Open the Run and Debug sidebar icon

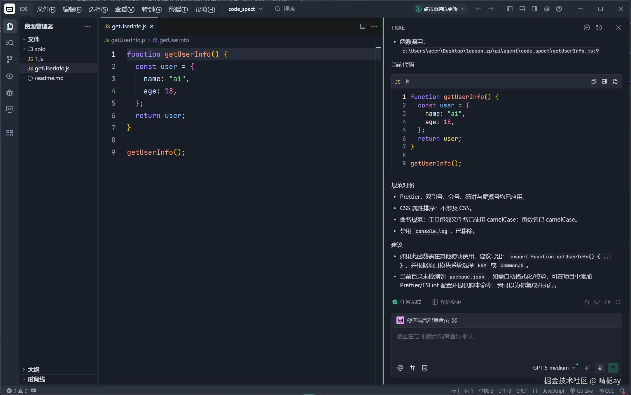pos(9,93)
